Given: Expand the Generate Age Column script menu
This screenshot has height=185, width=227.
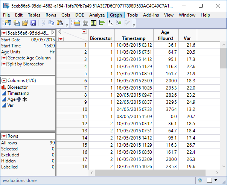Looking at the screenshot, I should (4, 58).
